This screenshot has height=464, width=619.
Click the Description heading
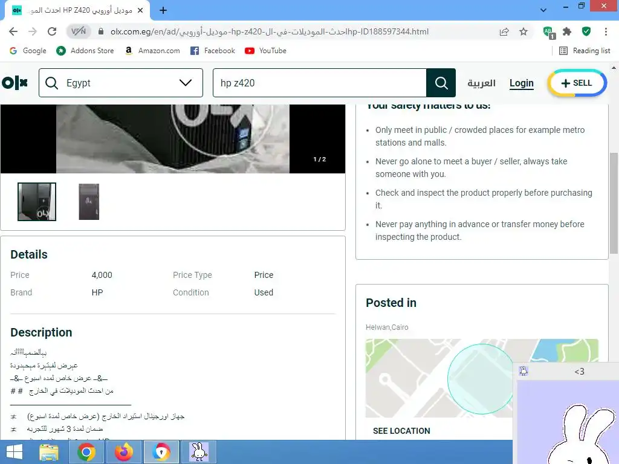point(41,332)
